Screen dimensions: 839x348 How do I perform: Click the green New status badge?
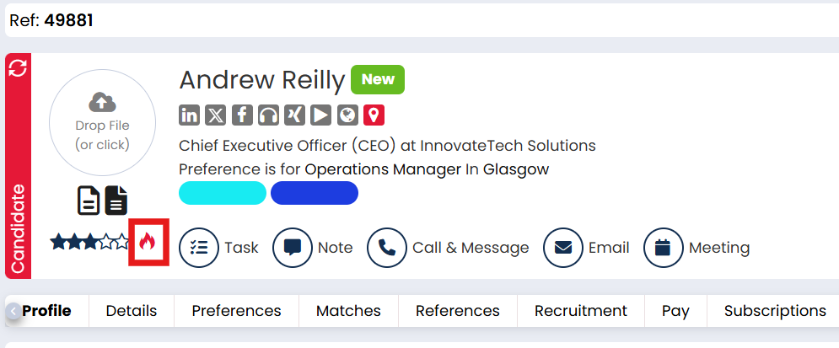(378, 79)
